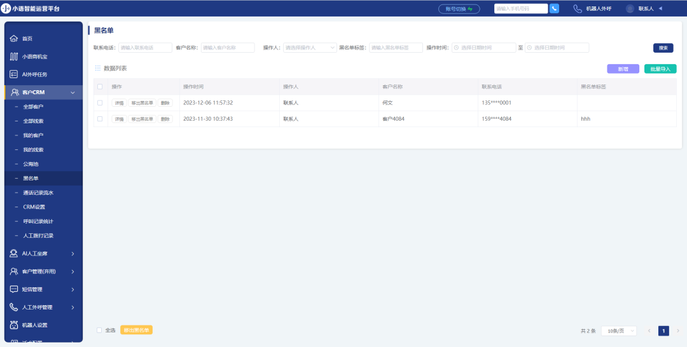Screen dimensions: 687x347
Task: Open 我的客户 in the sidebar
Action: [x=33, y=135]
